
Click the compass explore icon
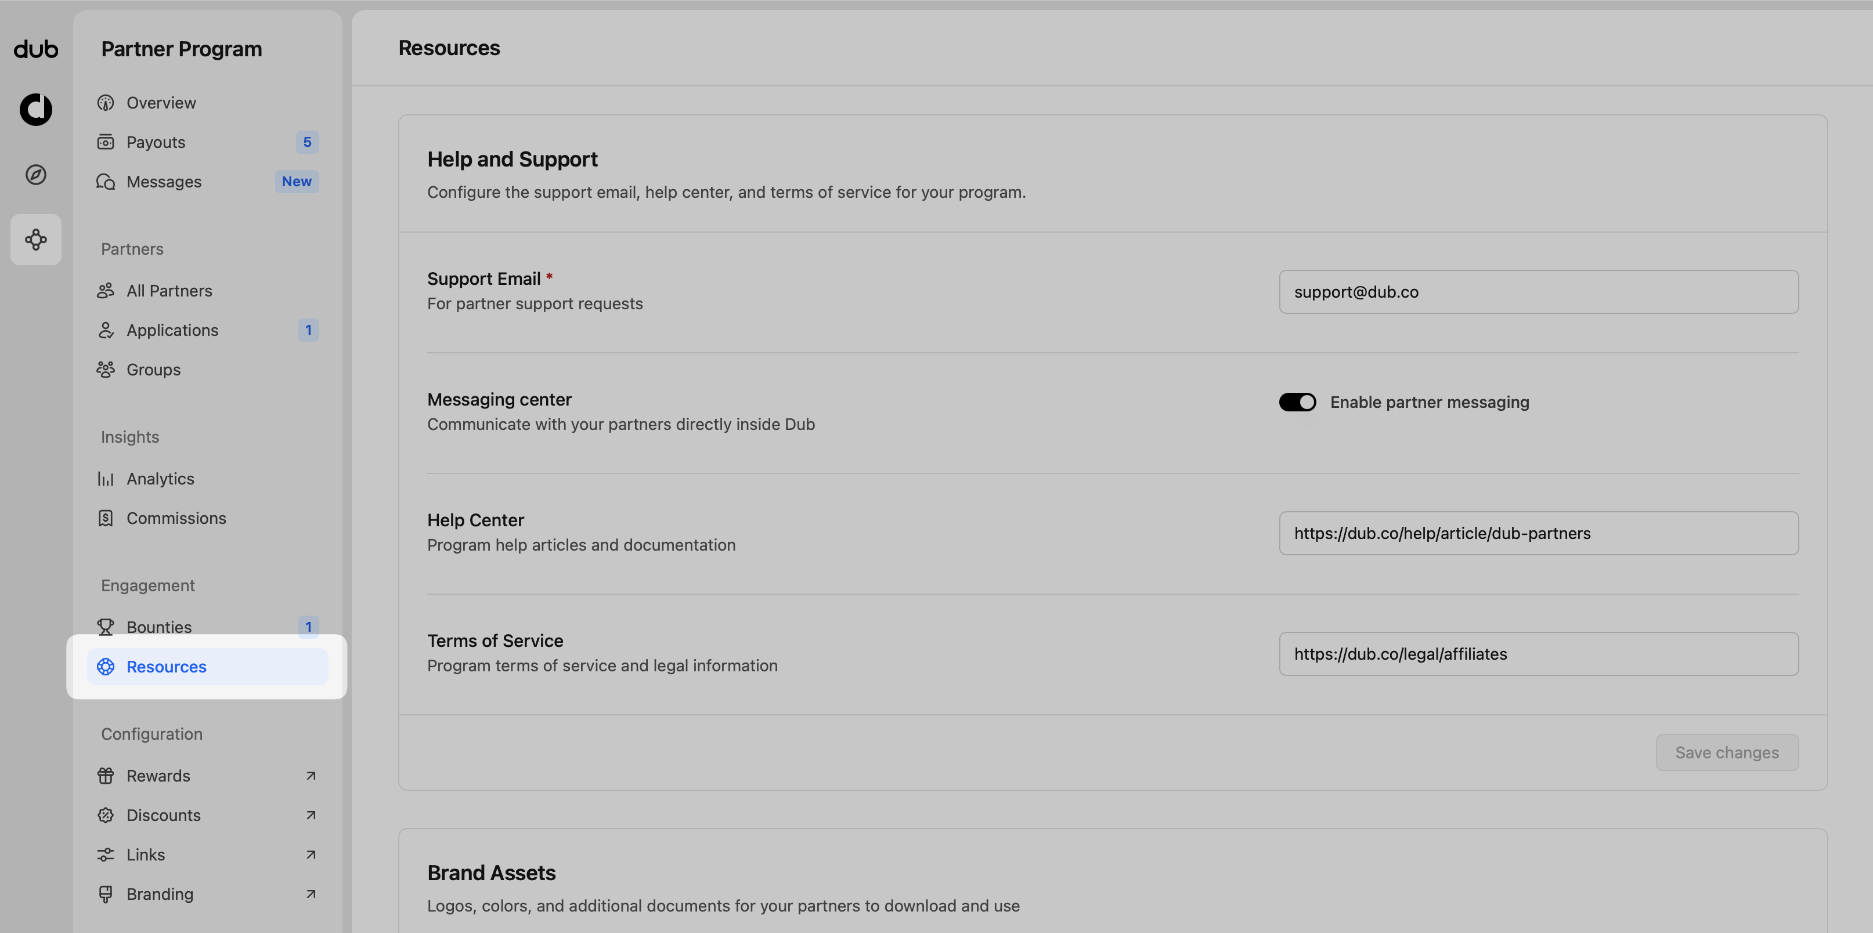[35, 175]
